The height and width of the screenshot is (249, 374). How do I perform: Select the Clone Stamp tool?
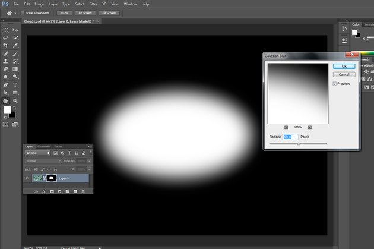pyautogui.click(x=6, y=61)
